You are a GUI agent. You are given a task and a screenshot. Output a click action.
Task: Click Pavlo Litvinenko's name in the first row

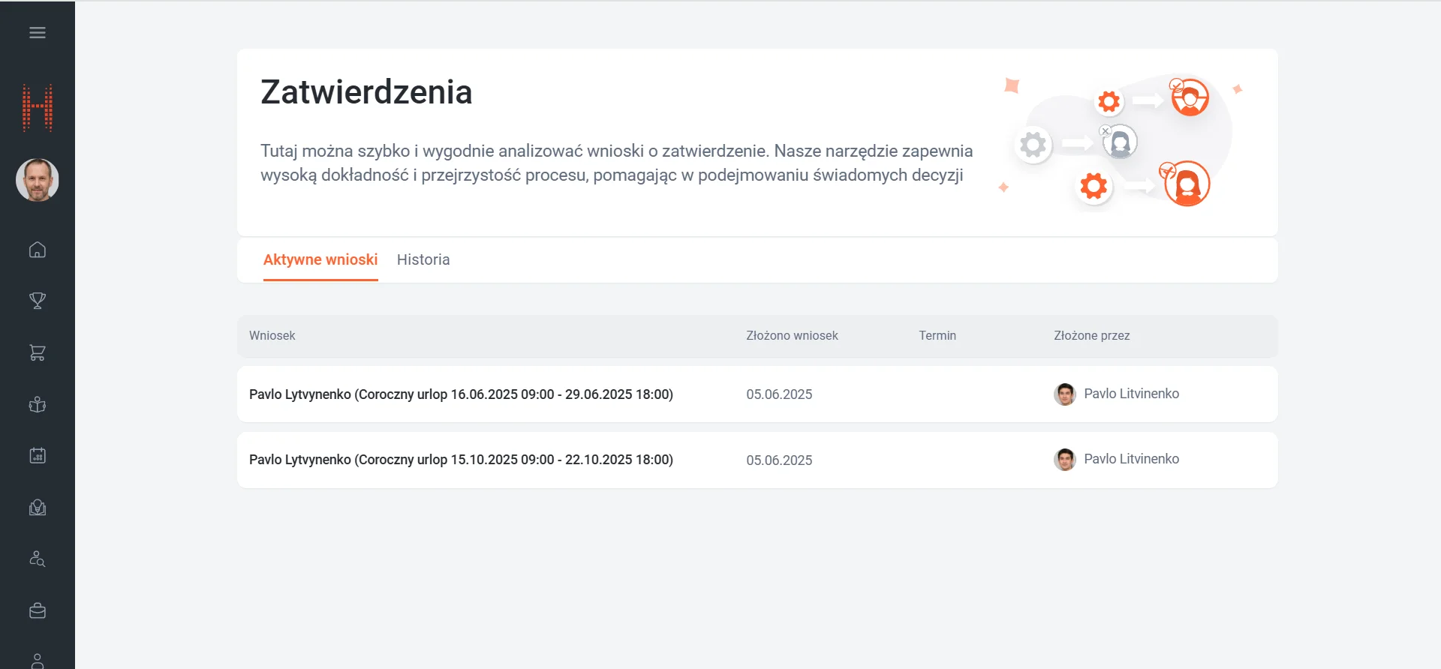(x=1131, y=394)
